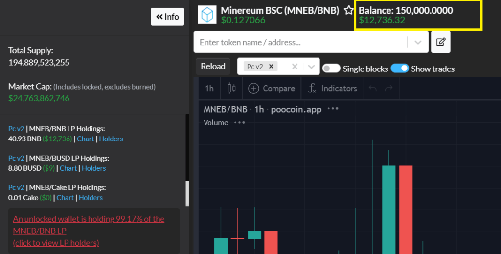The height and width of the screenshot is (254, 501).
Task: Click the balance value $12,736.32
Action: coord(382,20)
